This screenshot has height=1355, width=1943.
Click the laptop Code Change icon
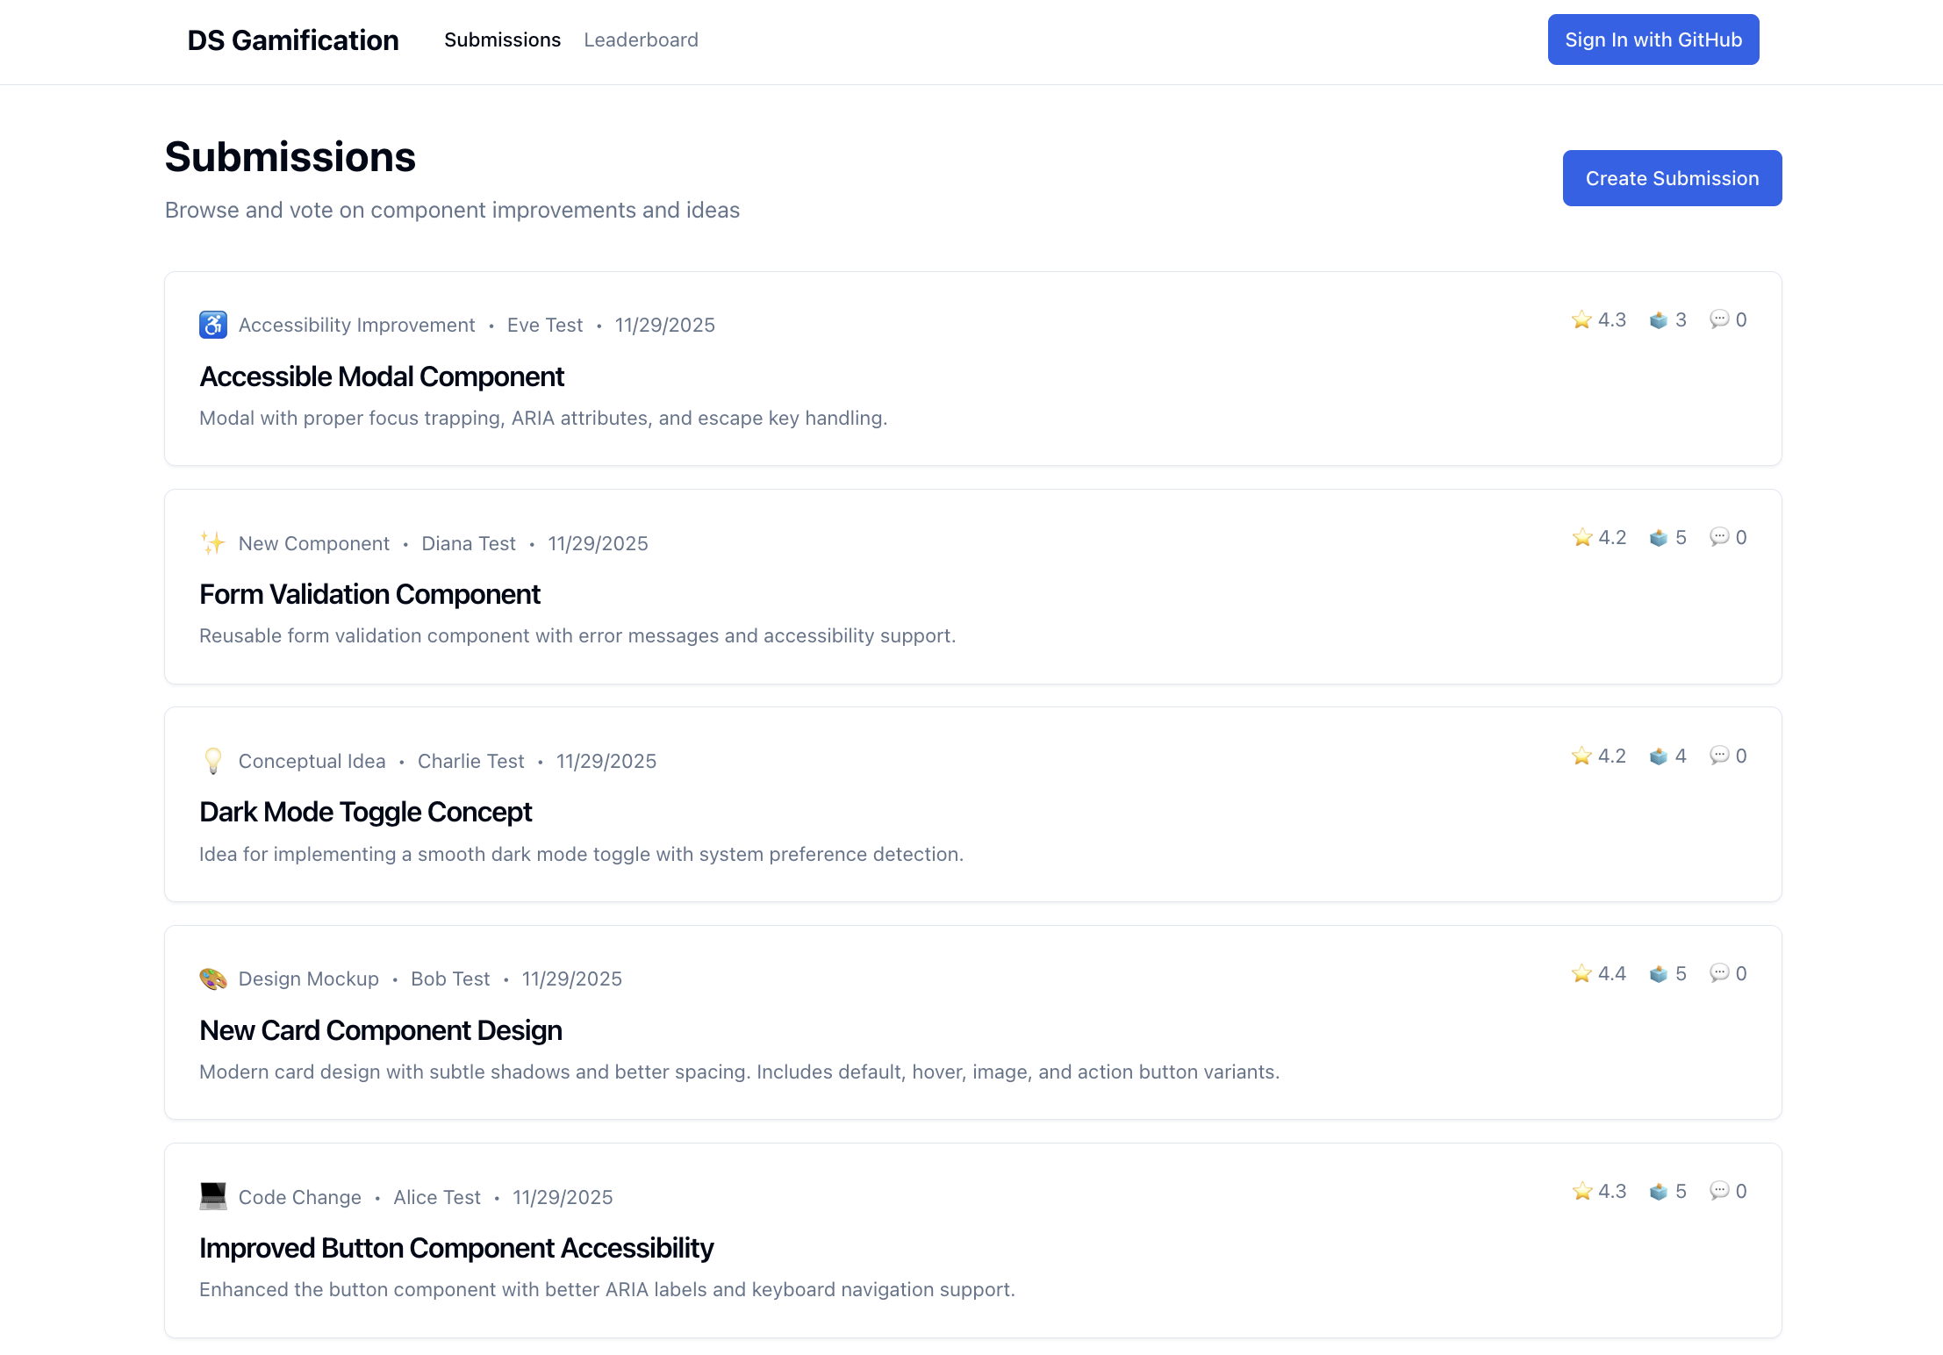point(213,1196)
